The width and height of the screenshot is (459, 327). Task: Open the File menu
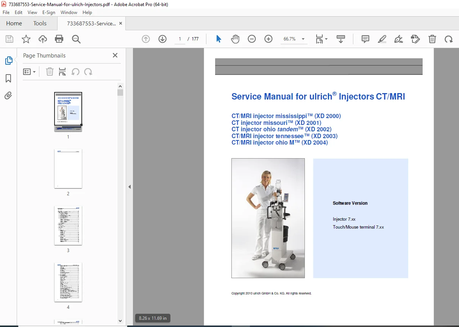tap(6, 12)
